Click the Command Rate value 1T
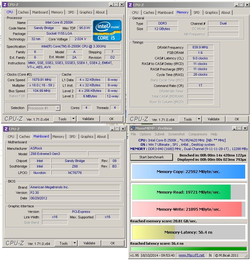The width and height of the screenshot is (250, 260). point(200,85)
